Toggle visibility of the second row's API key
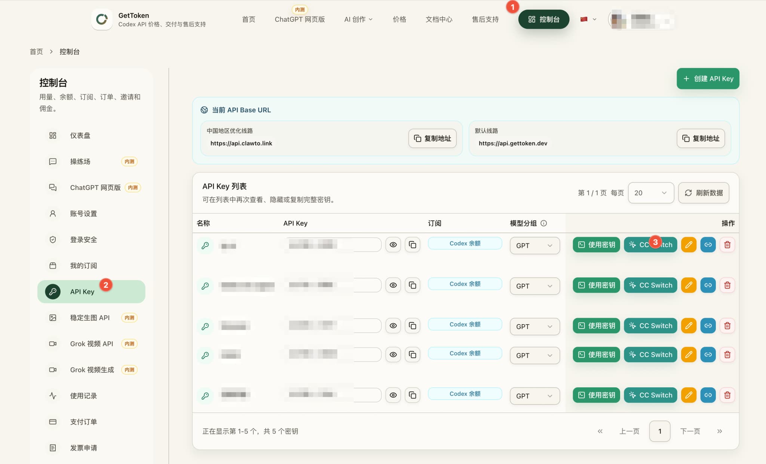This screenshot has height=464, width=766. pyautogui.click(x=393, y=285)
